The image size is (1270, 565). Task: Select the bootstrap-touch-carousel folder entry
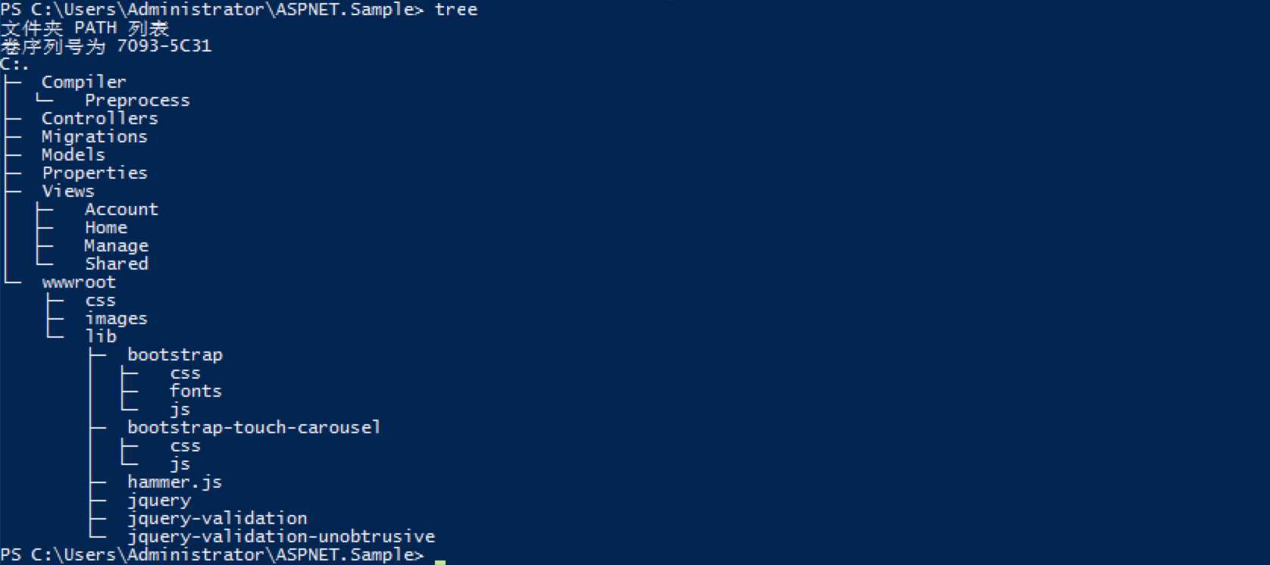[254, 427]
